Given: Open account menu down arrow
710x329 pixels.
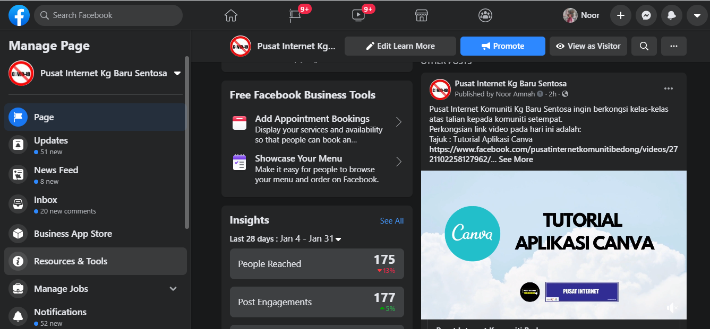Looking at the screenshot, I should [697, 15].
